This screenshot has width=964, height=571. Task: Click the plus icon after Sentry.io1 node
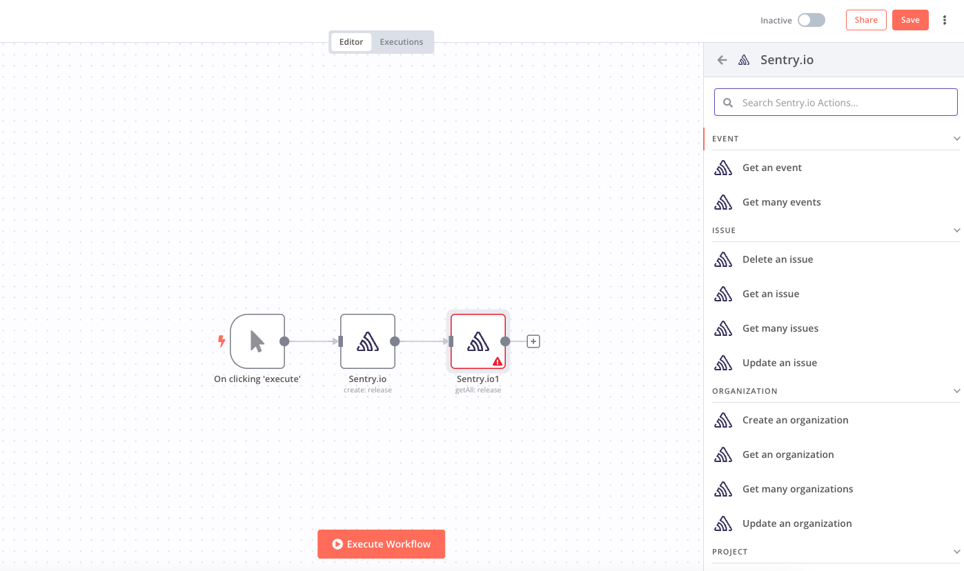point(533,341)
